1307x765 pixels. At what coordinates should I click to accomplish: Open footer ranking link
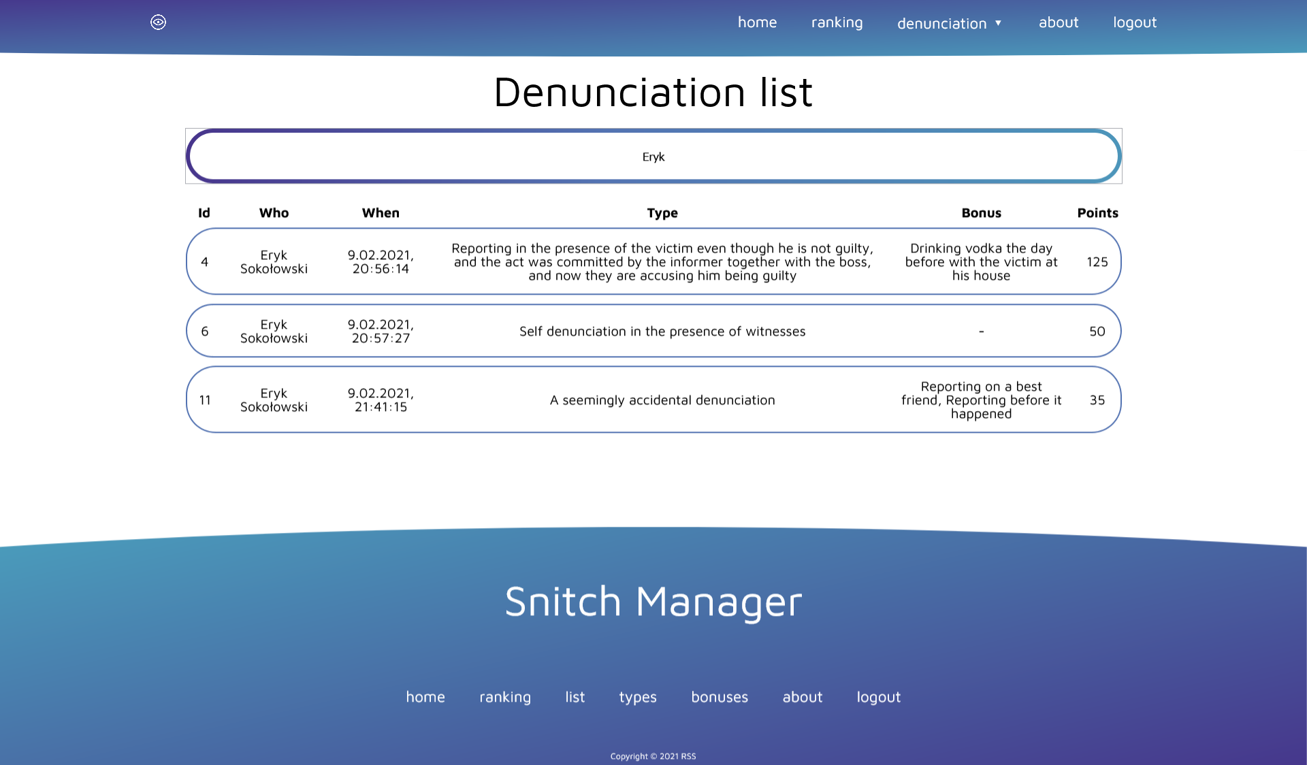point(505,697)
